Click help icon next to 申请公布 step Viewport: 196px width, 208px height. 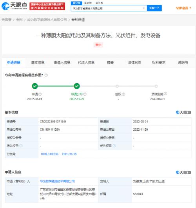(85, 94)
